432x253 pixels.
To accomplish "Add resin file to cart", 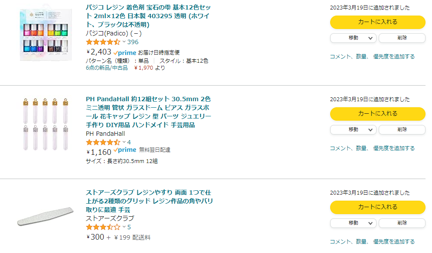I will click(377, 207).
